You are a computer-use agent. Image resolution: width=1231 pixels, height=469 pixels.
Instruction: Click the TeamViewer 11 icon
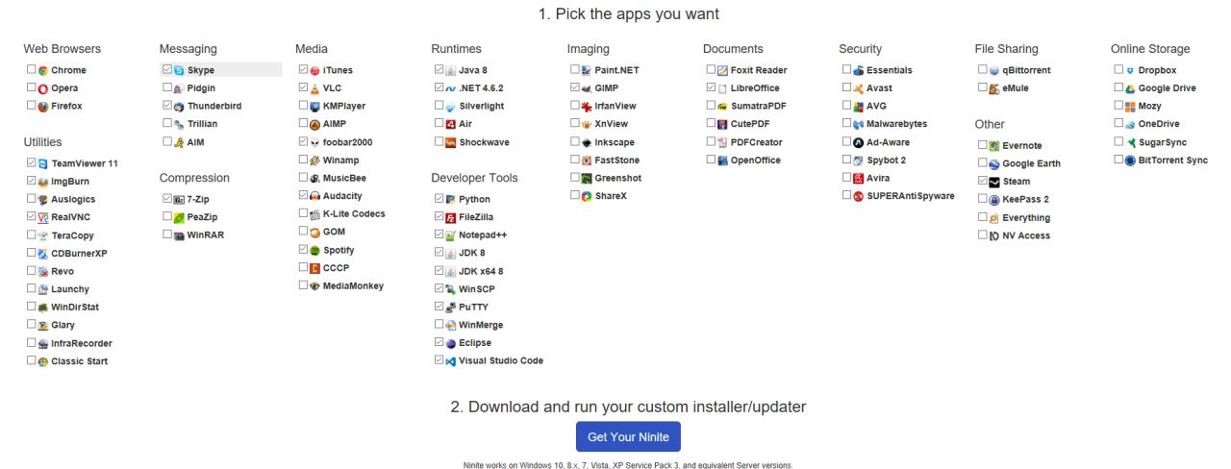tap(42, 163)
